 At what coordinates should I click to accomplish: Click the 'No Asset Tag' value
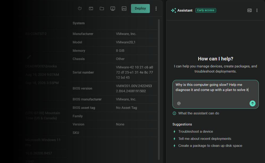point(127,108)
